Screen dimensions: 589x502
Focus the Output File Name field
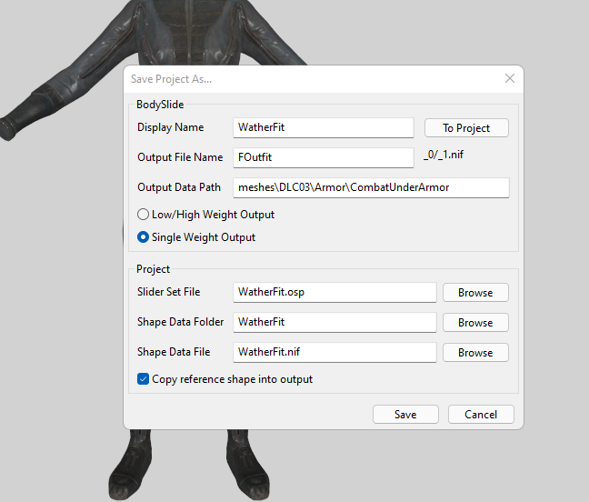point(324,158)
